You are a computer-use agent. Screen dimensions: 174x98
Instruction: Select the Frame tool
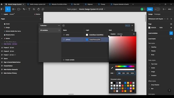tap(13, 9)
